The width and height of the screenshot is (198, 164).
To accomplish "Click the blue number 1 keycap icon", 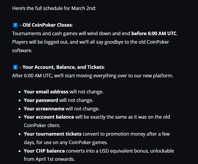I will [15, 25].
